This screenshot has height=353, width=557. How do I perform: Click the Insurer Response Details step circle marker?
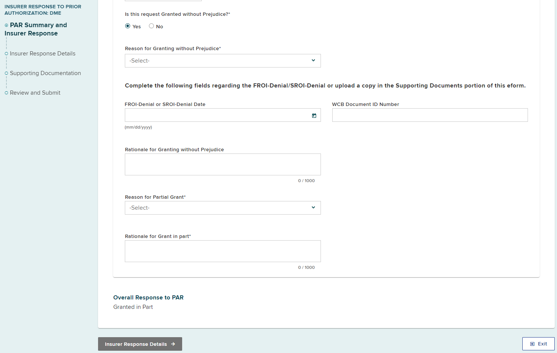click(x=6, y=54)
